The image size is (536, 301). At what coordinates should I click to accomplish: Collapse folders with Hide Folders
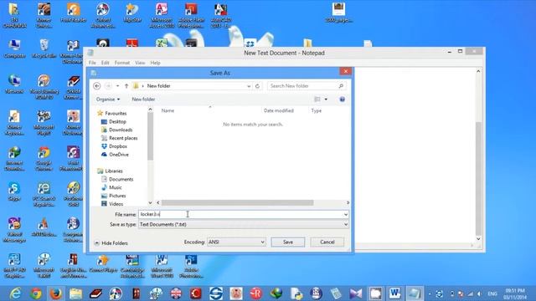[111, 243]
